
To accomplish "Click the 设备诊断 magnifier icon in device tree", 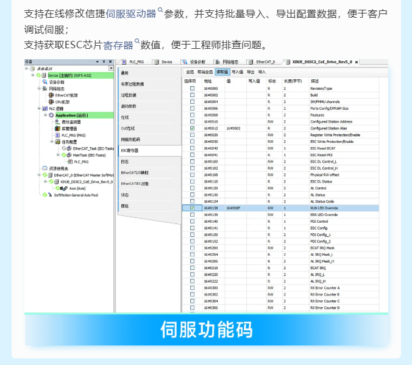I will tap(45, 82).
